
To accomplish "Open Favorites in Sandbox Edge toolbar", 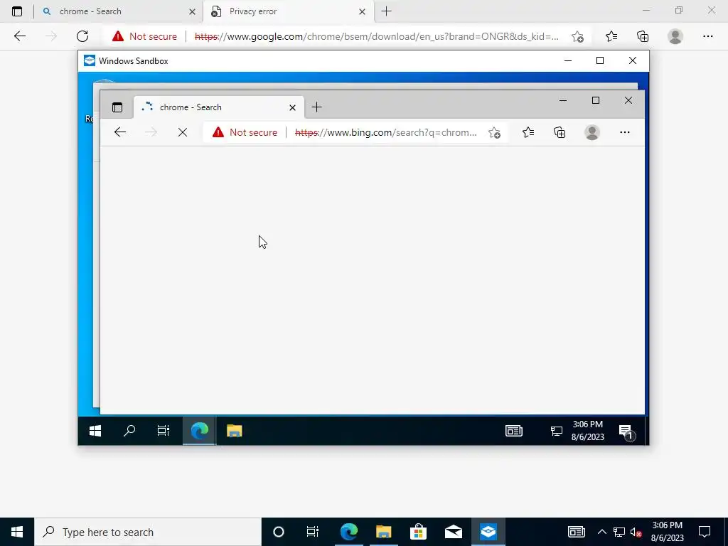I will (528, 132).
